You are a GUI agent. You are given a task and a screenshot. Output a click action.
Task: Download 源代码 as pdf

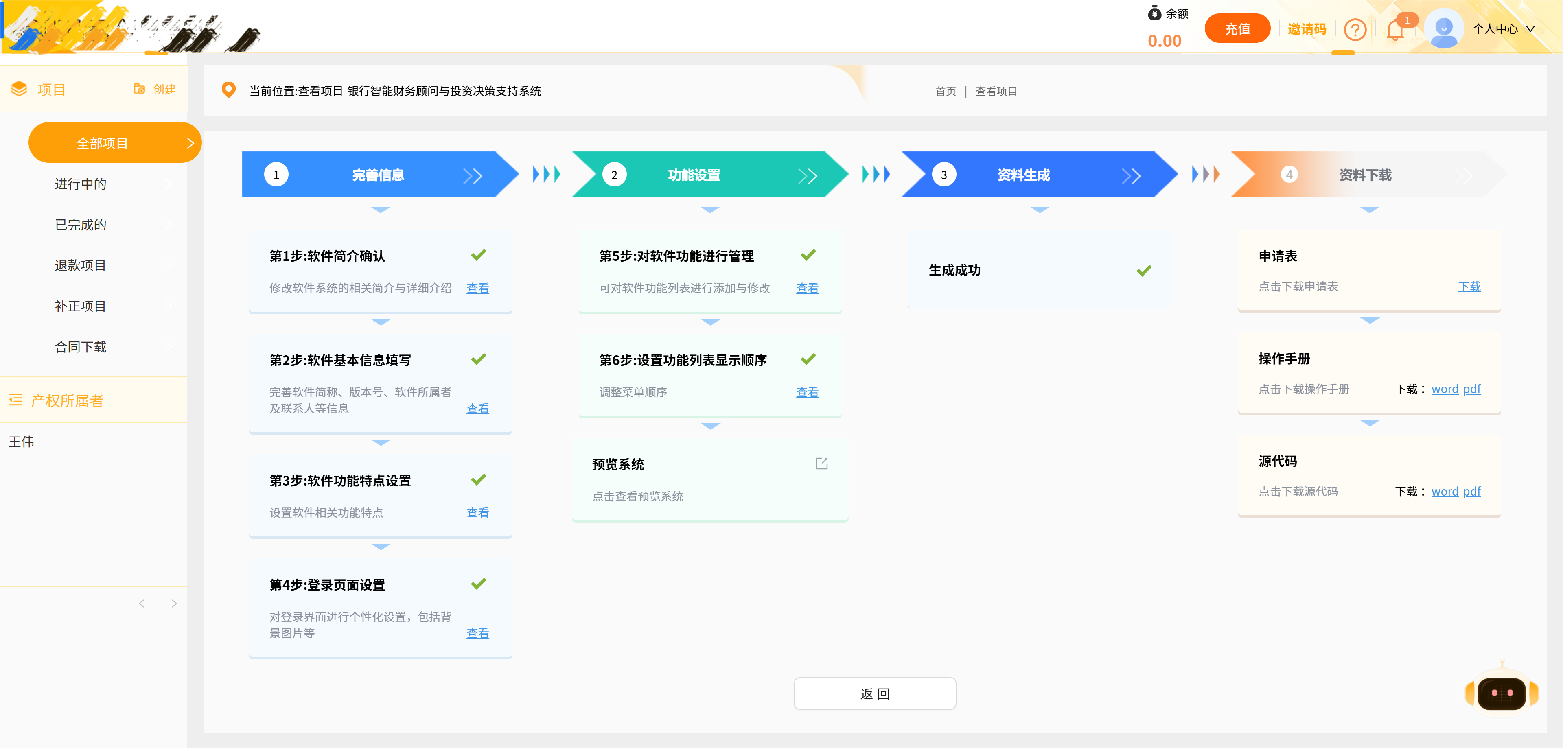tap(1473, 491)
